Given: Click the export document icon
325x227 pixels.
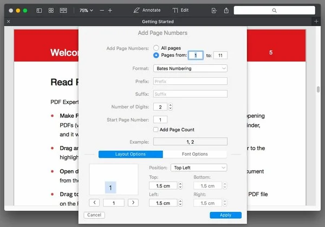Looking at the screenshot, I should tap(214, 11).
